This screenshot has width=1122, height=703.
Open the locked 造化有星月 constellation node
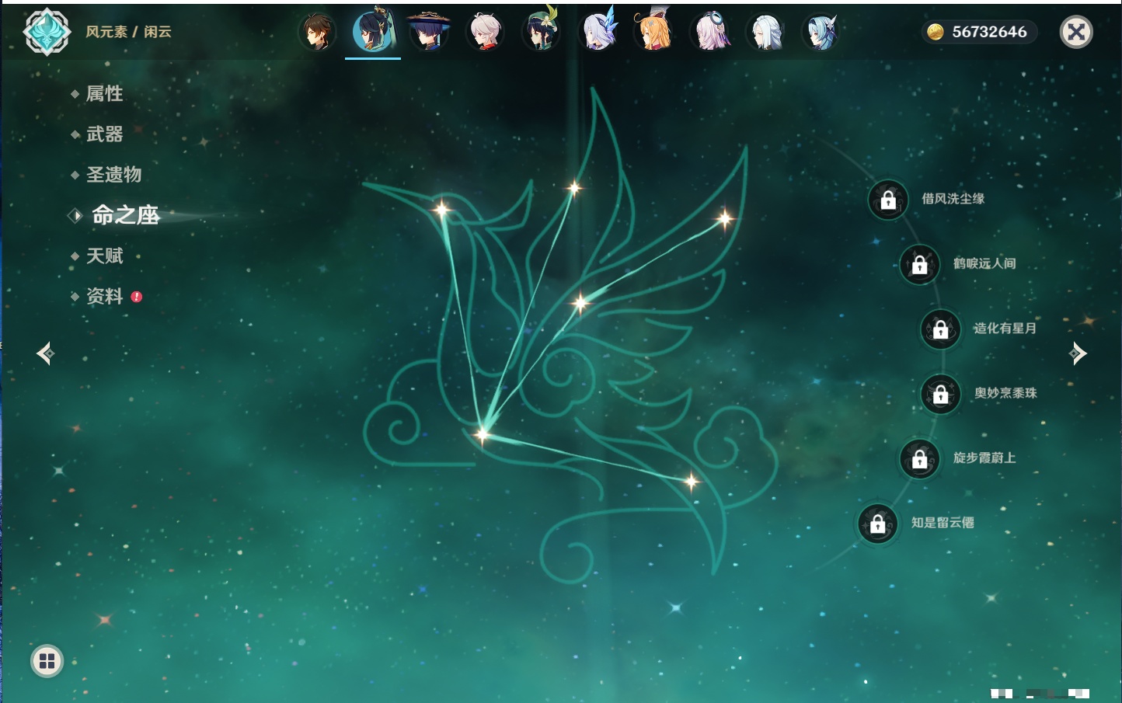(941, 329)
